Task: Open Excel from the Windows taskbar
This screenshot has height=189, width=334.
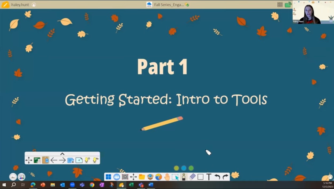Action: [131, 185]
